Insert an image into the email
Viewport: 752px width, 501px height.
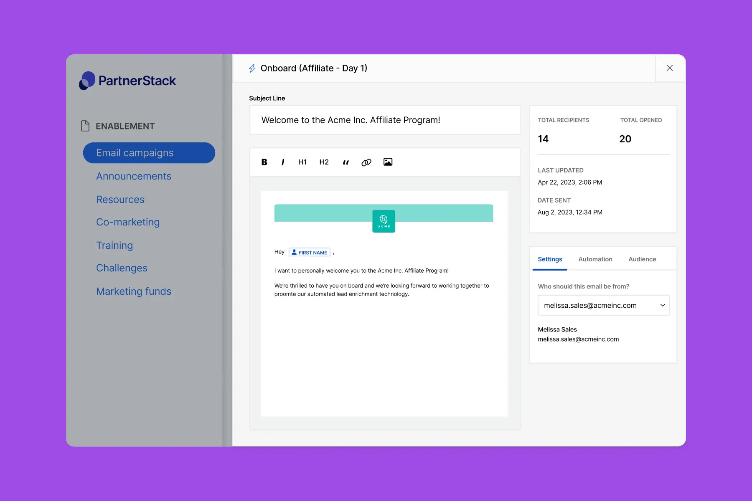click(x=388, y=162)
